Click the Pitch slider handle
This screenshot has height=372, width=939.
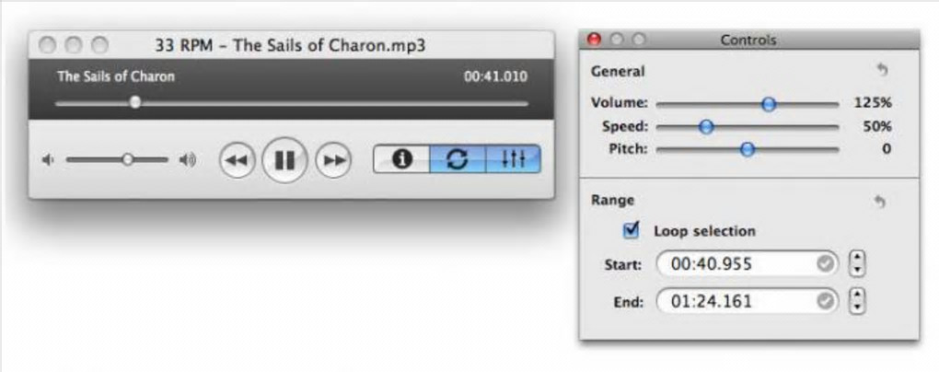coord(747,149)
